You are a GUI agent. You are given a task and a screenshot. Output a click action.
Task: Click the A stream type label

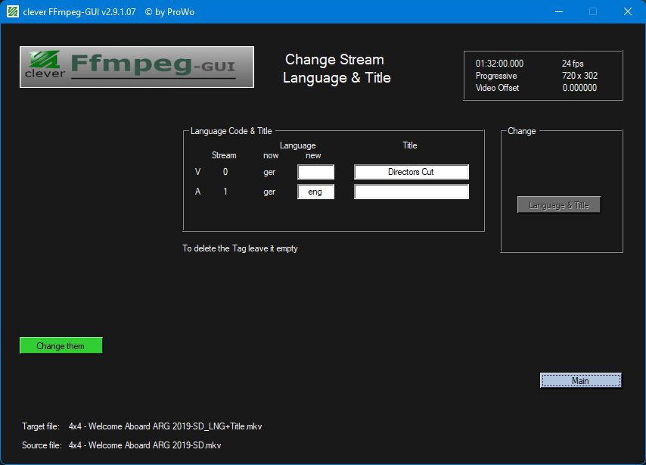(197, 192)
